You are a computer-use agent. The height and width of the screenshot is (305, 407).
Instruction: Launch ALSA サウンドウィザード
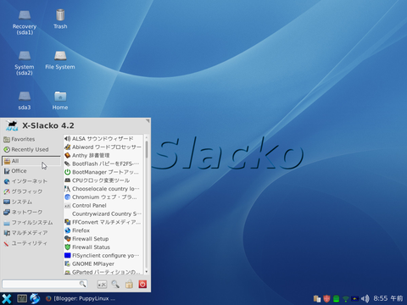(103, 139)
